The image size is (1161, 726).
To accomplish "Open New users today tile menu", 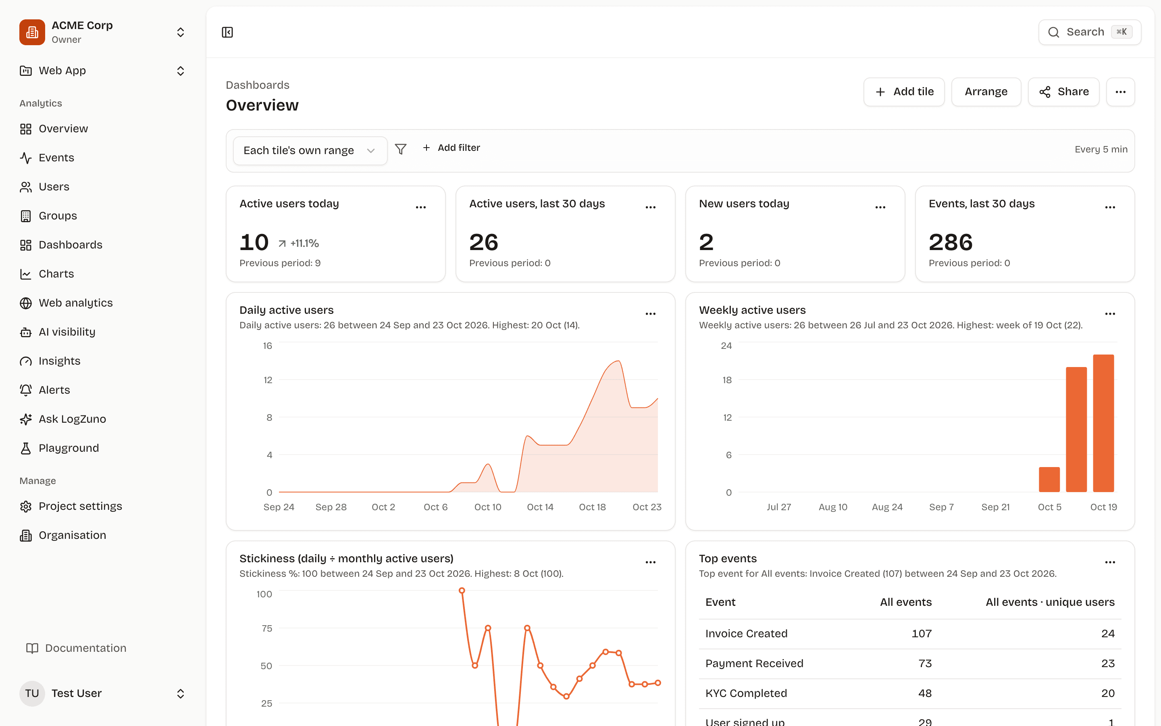I will click(x=880, y=207).
